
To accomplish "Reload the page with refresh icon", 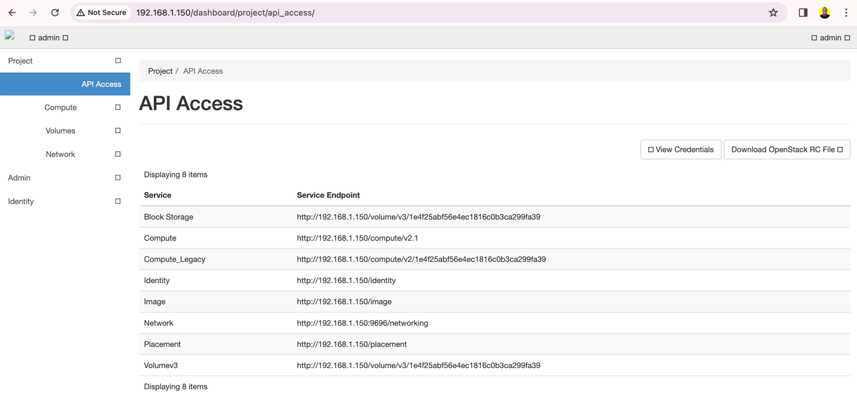I will point(55,12).
